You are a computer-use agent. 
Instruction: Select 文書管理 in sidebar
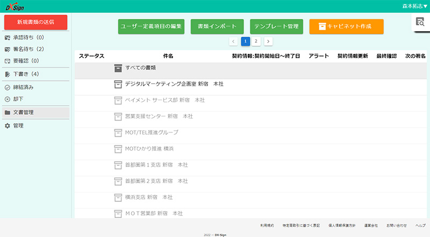pyautogui.click(x=35, y=113)
